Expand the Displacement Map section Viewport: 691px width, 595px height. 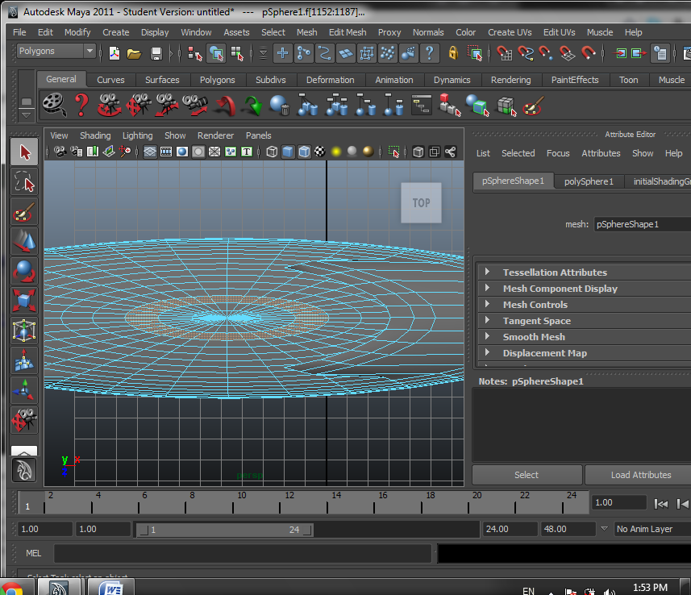click(486, 352)
